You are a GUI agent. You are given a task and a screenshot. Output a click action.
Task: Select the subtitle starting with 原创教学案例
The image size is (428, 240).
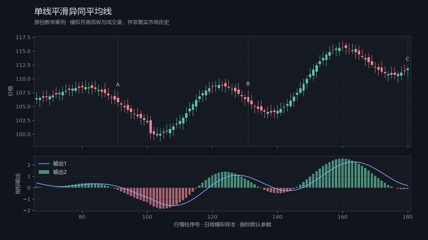point(102,22)
